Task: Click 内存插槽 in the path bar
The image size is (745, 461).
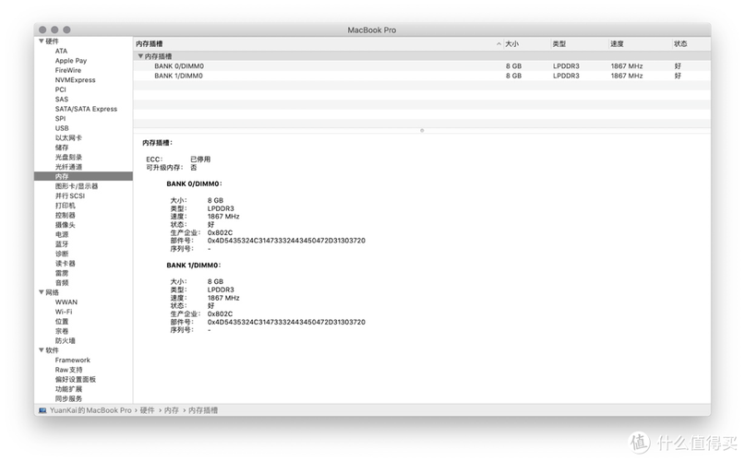Action: pyautogui.click(x=203, y=410)
